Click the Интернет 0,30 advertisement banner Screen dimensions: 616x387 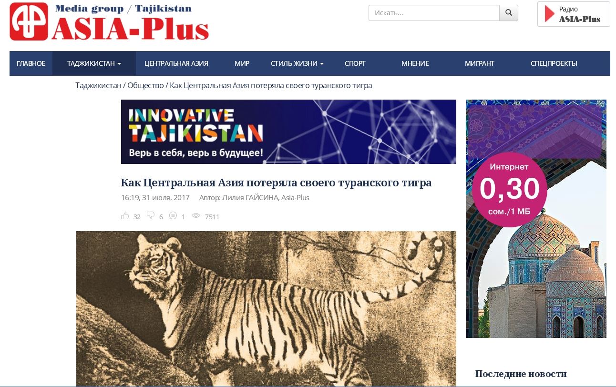pyautogui.click(x=536, y=219)
